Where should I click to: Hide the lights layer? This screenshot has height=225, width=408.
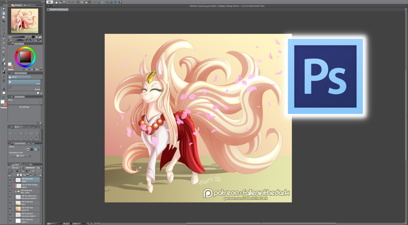10,186
